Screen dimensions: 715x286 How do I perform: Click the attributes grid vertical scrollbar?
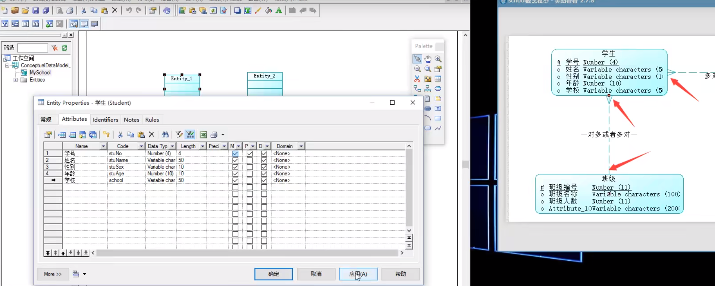coord(409,188)
